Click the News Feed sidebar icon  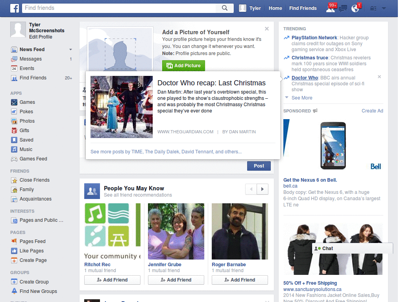14,49
